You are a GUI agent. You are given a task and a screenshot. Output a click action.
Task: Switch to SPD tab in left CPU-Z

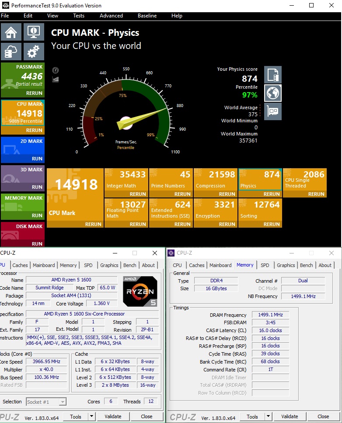pyautogui.click(x=88, y=265)
